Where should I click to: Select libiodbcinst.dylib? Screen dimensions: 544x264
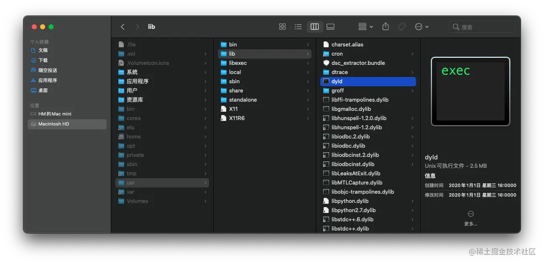point(368,164)
